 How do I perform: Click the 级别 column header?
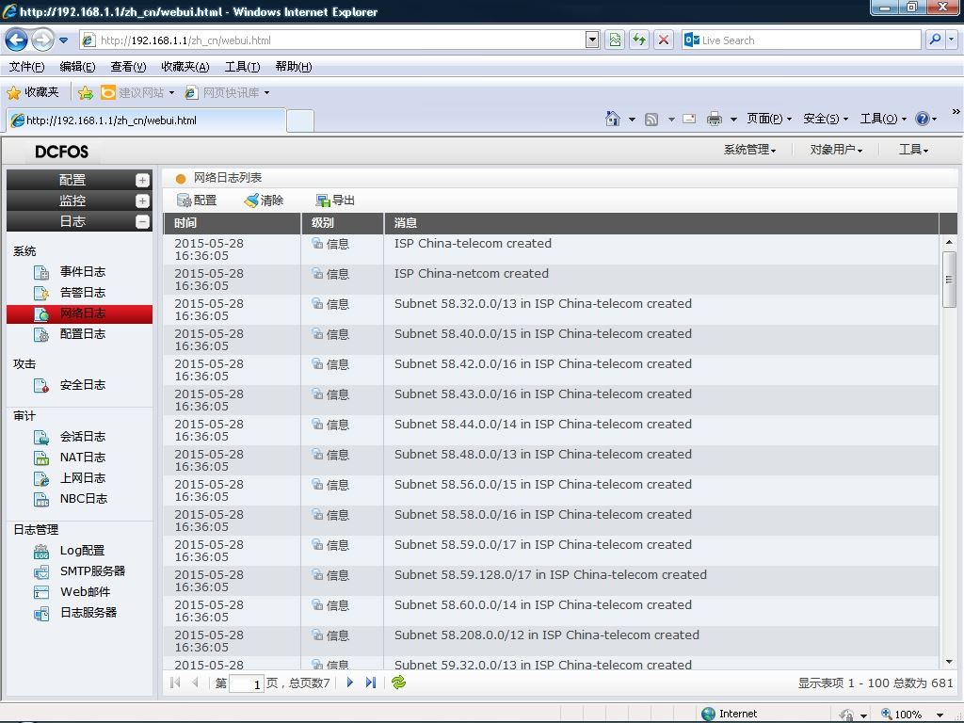[343, 223]
